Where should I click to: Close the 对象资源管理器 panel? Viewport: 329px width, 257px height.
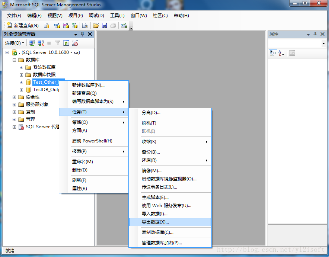[90, 34]
